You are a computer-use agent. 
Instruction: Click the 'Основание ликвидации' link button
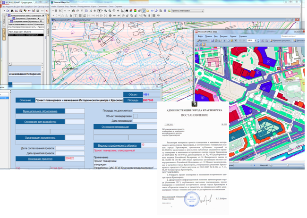[115, 126]
